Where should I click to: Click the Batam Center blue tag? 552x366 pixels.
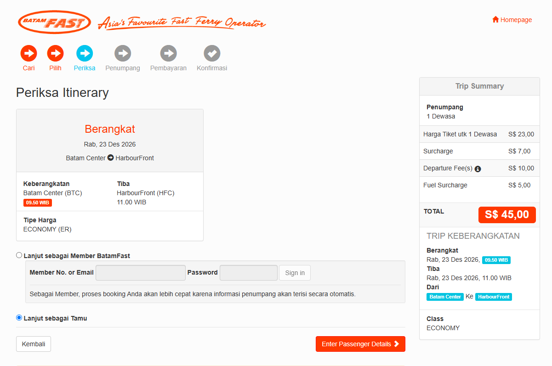click(x=445, y=297)
